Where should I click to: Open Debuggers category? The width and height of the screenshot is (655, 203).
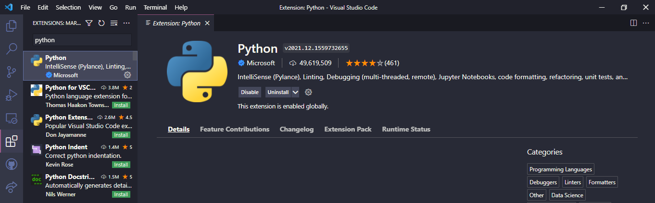543,182
